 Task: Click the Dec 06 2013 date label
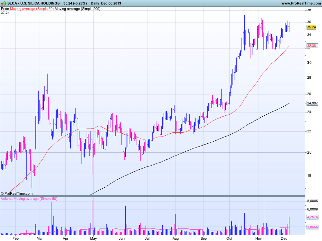(x=111, y=3)
